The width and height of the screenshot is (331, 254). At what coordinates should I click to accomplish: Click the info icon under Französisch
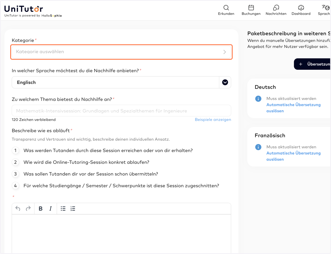(258, 147)
